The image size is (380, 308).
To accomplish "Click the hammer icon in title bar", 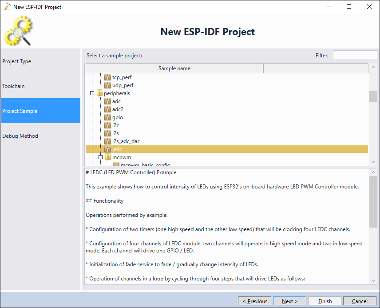I will coord(8,7).
